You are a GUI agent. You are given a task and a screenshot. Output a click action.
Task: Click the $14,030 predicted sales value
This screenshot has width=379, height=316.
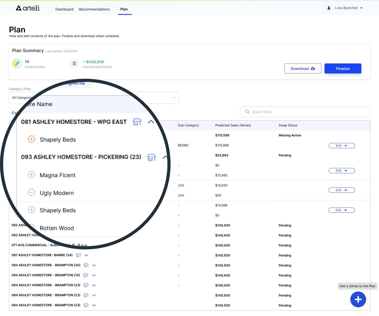point(221,185)
